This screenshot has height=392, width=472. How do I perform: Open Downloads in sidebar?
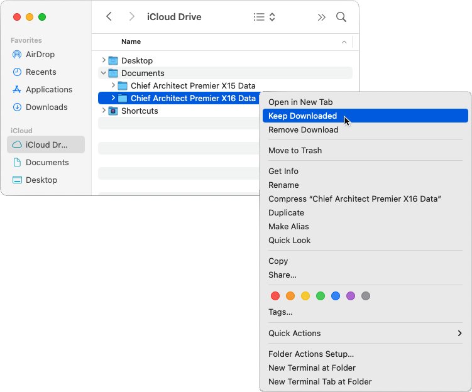click(40, 107)
